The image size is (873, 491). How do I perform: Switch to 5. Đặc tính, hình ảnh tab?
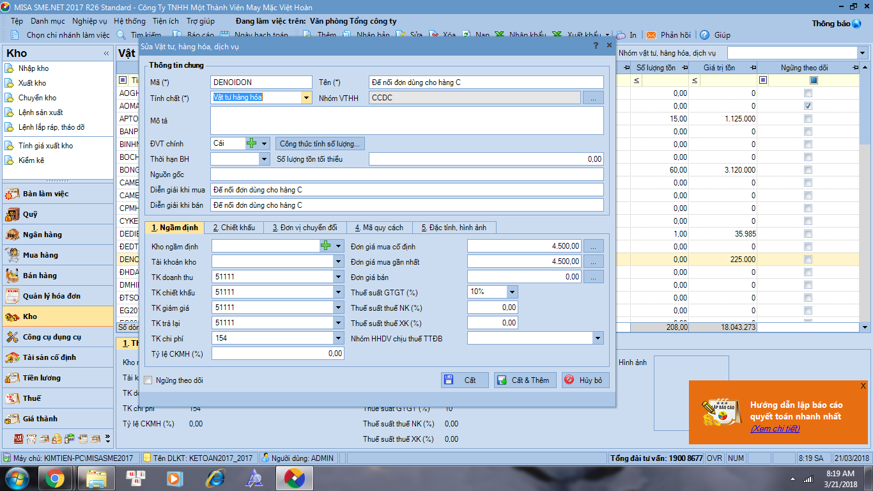click(x=454, y=228)
